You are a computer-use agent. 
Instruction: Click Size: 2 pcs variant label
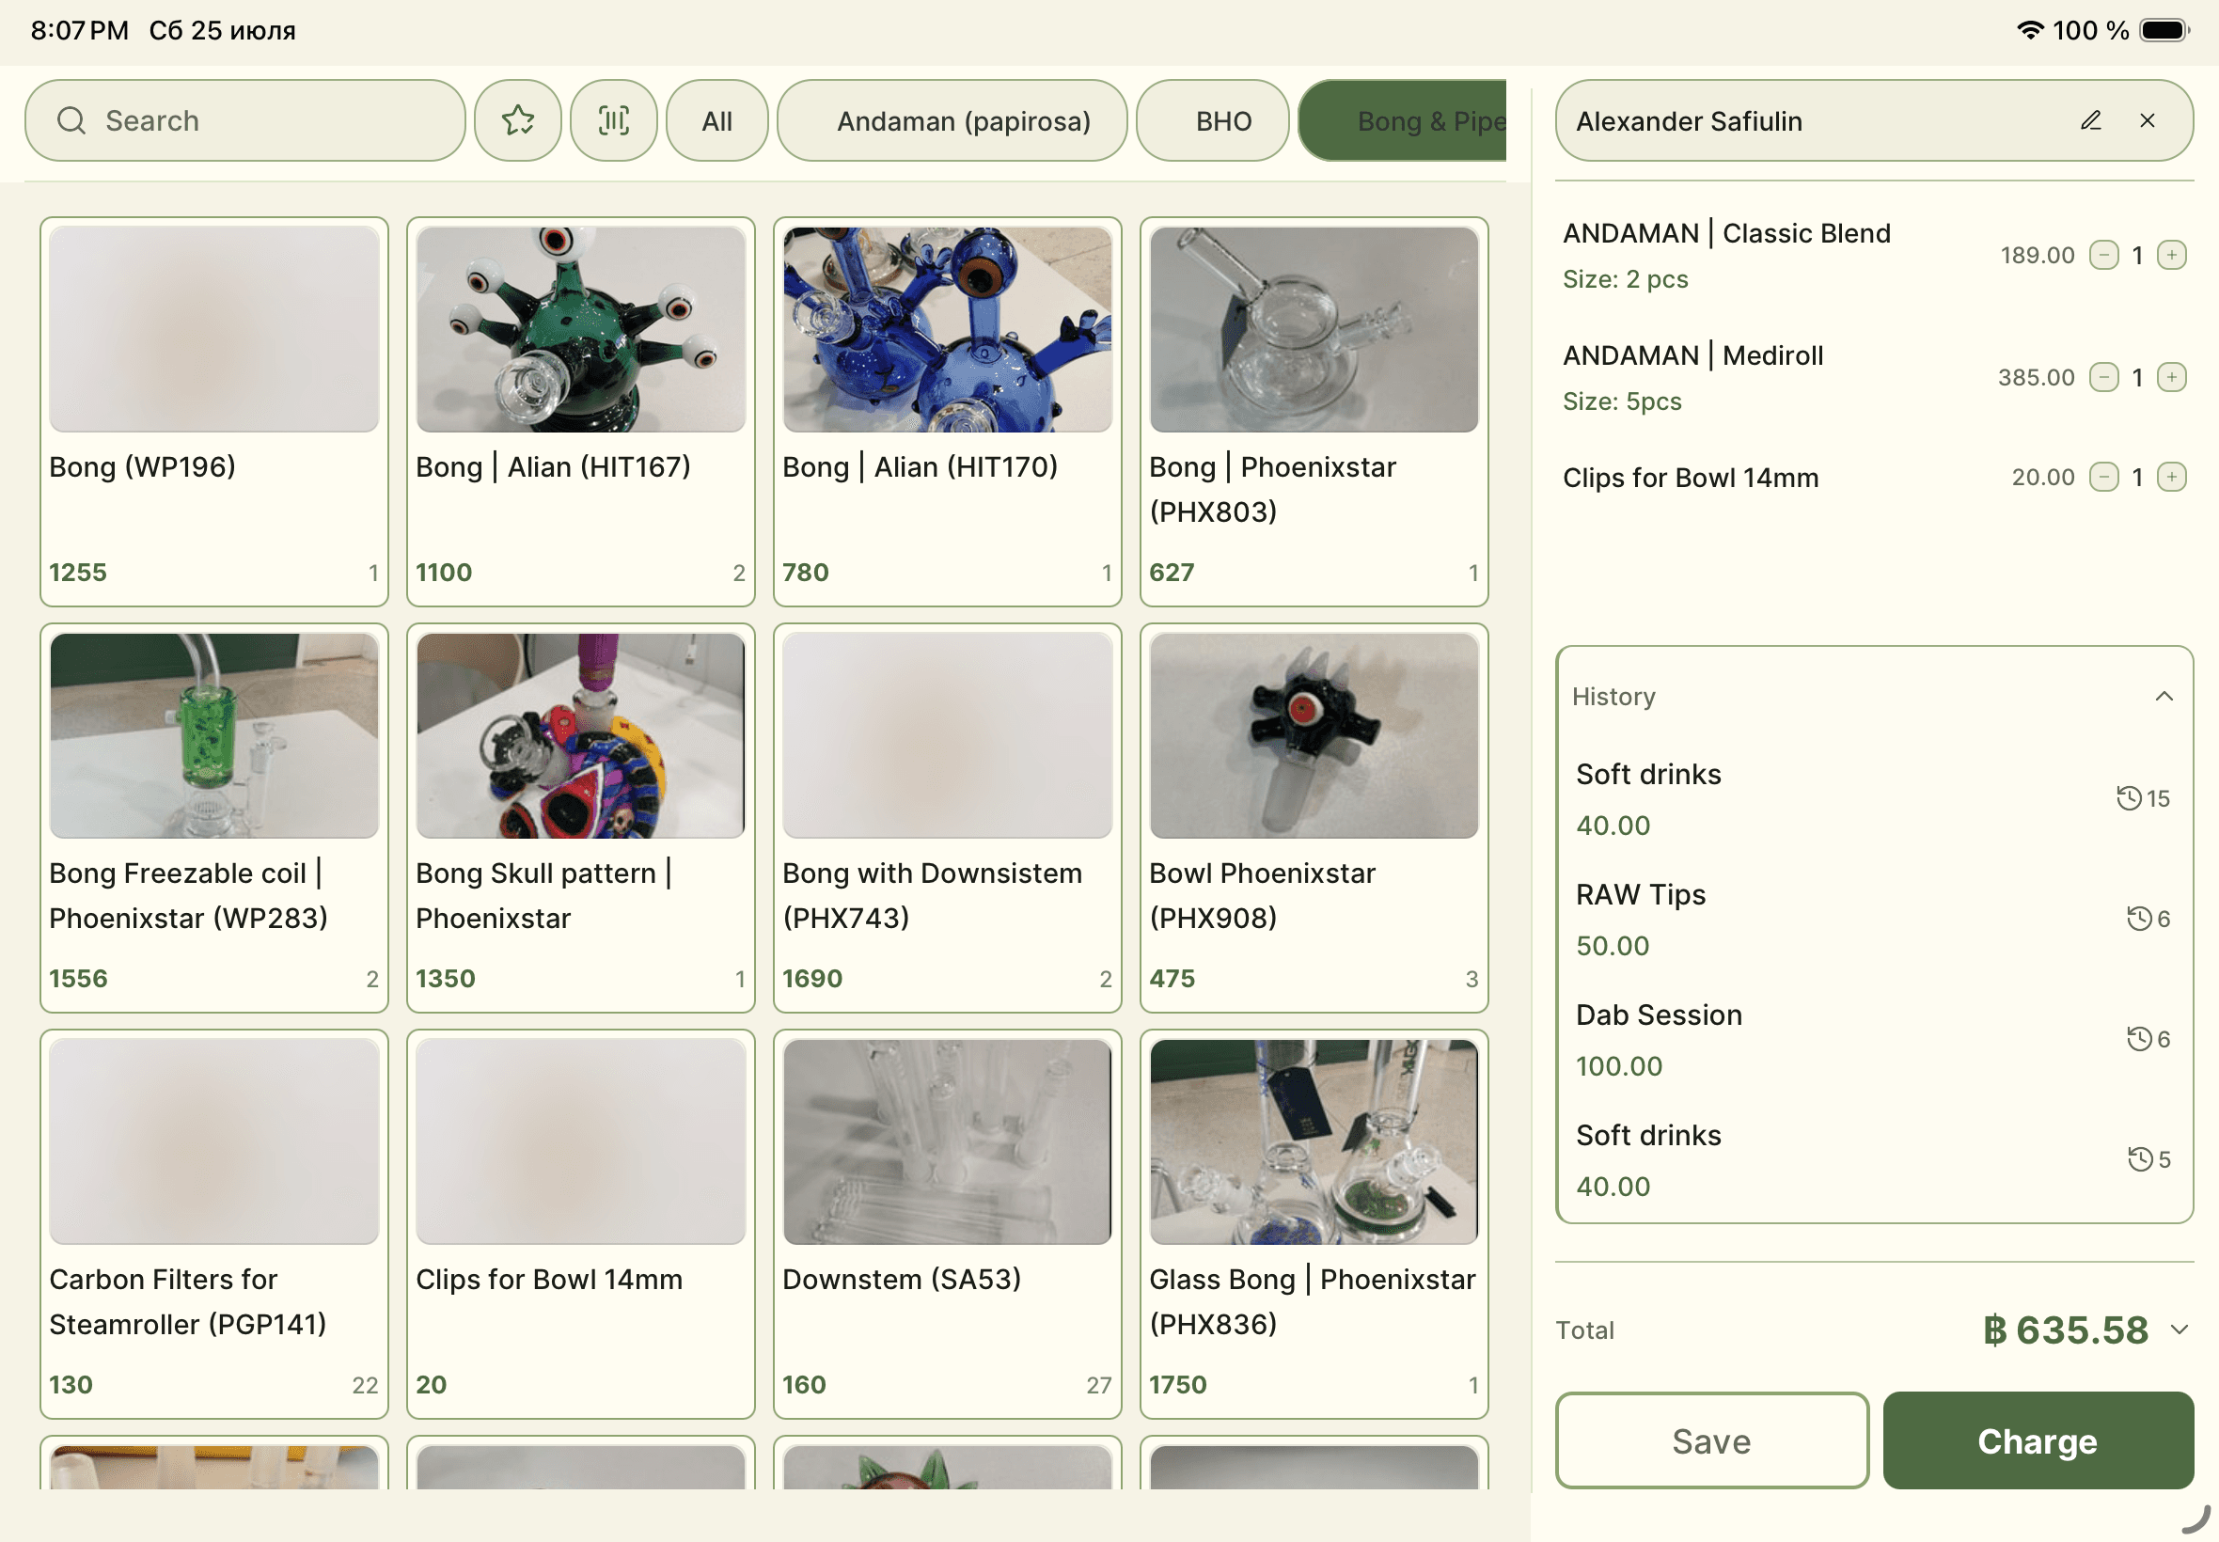(1625, 279)
